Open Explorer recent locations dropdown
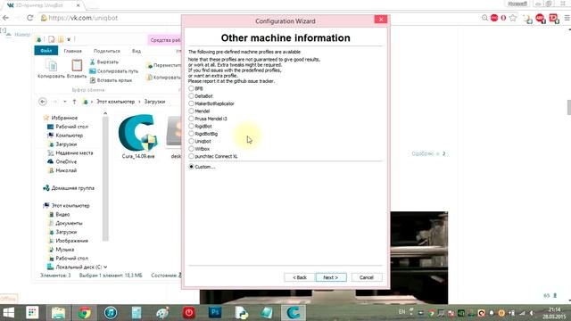The width and height of the screenshot is (571, 321). coord(65,102)
